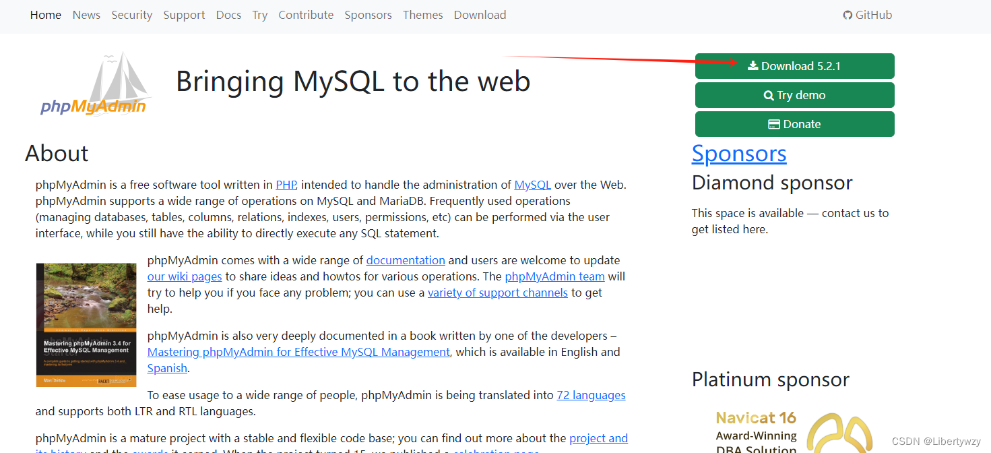Click the Donate button

click(x=795, y=124)
